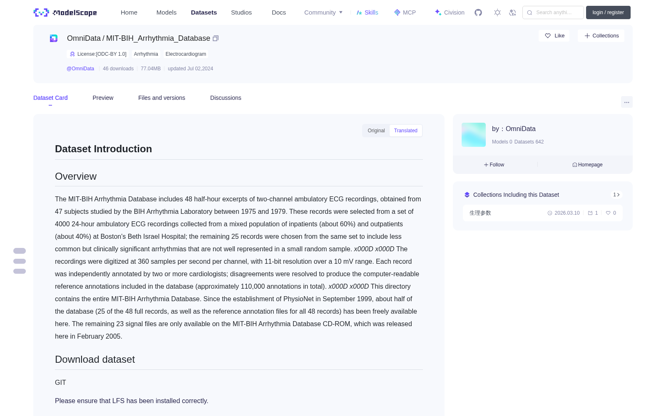
Task: Open the GitHub icon in header
Action: tap(478, 12)
